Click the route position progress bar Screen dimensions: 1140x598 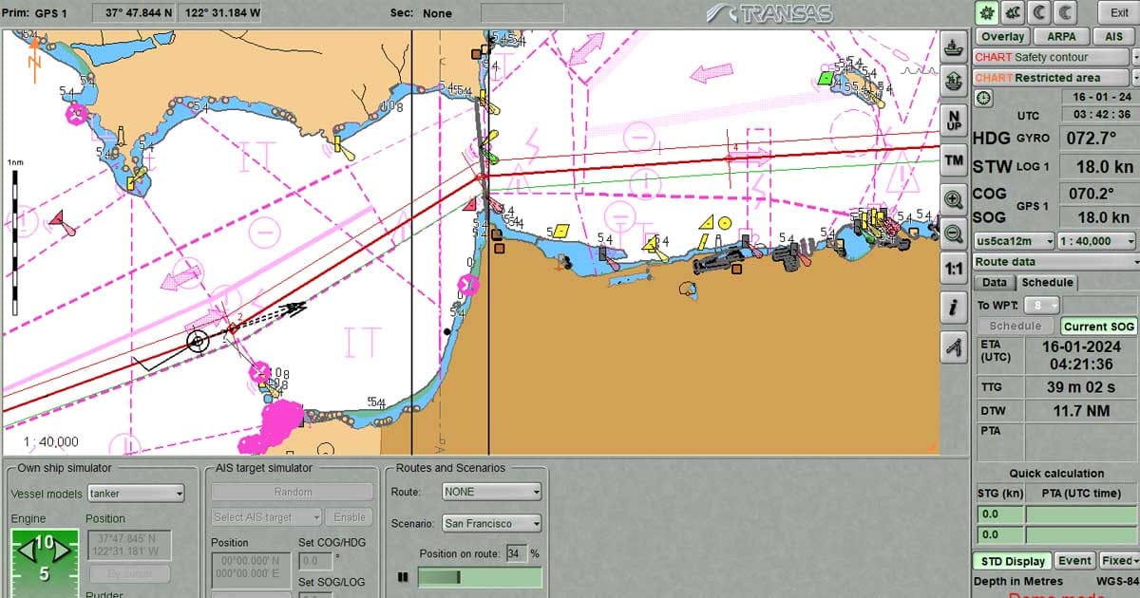click(x=480, y=577)
